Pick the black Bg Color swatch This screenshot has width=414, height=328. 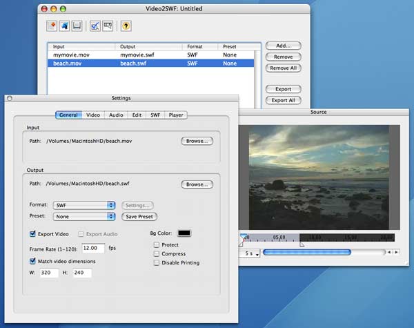click(184, 233)
